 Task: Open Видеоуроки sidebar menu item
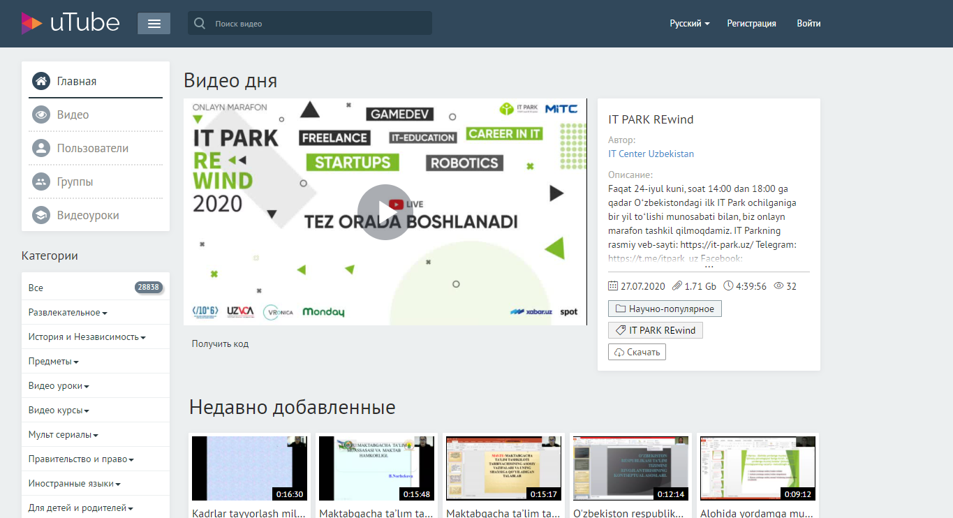click(x=97, y=215)
